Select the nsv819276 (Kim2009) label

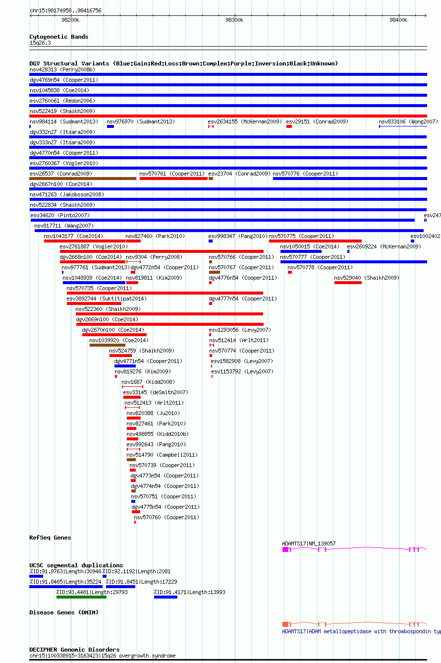point(143,371)
